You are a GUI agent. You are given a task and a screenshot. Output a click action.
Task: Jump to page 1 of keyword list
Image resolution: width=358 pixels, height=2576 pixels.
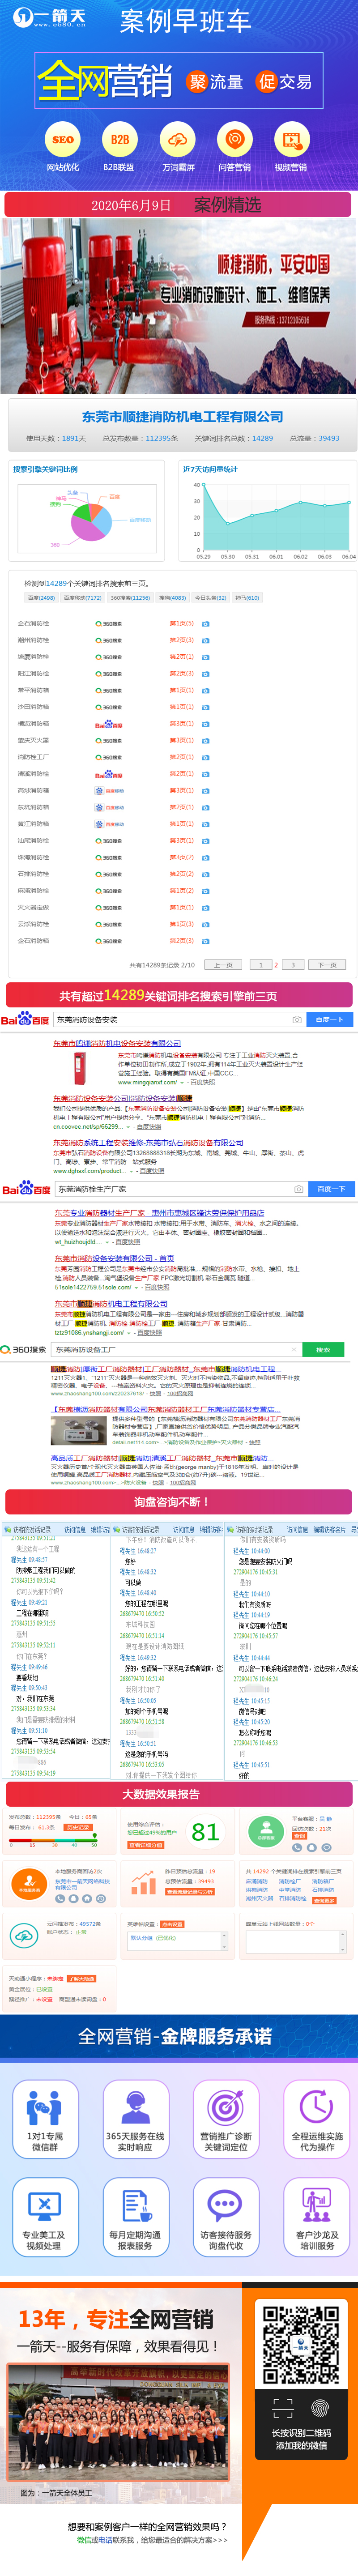[x=261, y=965]
